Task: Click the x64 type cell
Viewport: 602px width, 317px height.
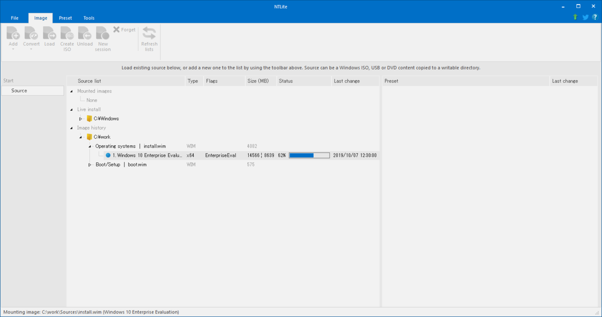Action: [190, 155]
